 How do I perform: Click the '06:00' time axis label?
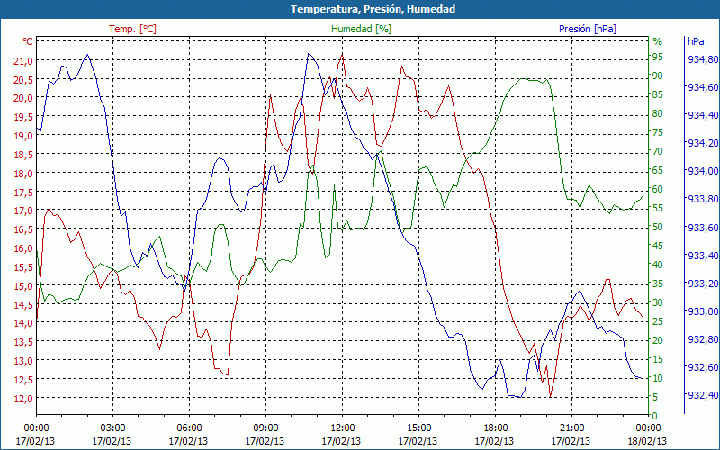coord(189,428)
